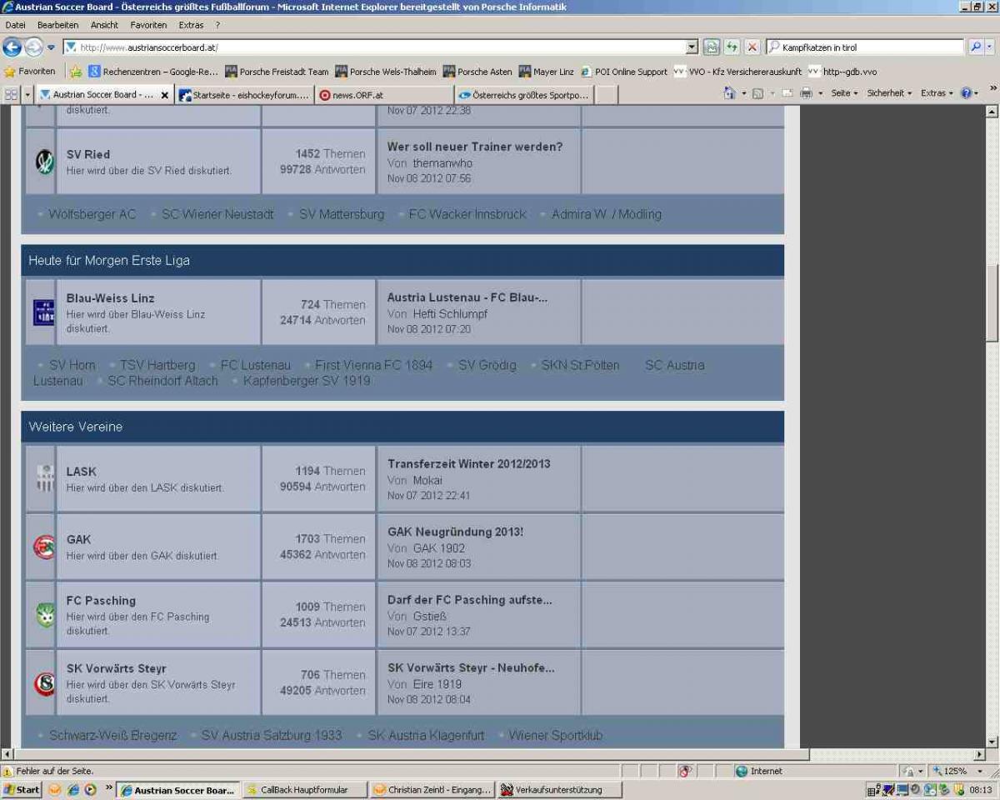Click the printer icon in the command bar

click(806, 93)
